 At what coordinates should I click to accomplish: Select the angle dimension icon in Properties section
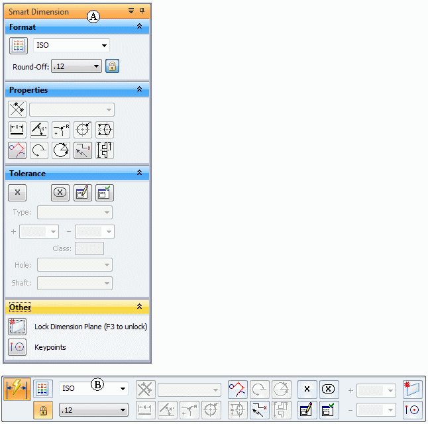39,130
